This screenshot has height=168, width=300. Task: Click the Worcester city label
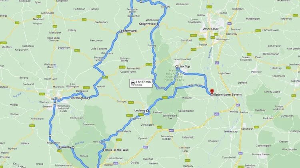[x=210, y=29]
